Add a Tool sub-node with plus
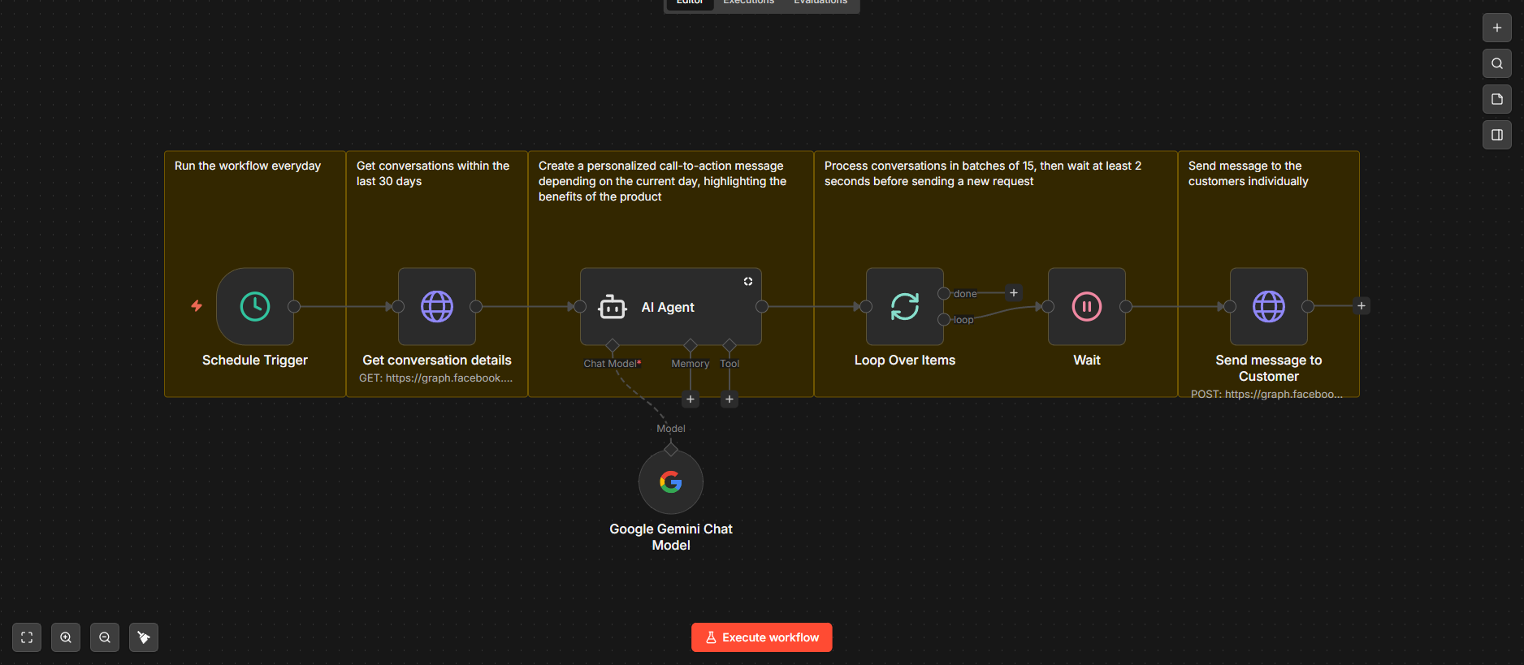 (x=730, y=399)
